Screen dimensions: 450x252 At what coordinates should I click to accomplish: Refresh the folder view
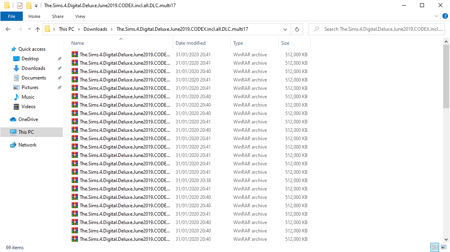[x=297, y=29]
